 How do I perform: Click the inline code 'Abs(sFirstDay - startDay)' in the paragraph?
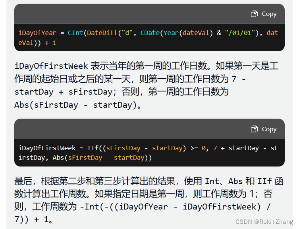[76, 105]
